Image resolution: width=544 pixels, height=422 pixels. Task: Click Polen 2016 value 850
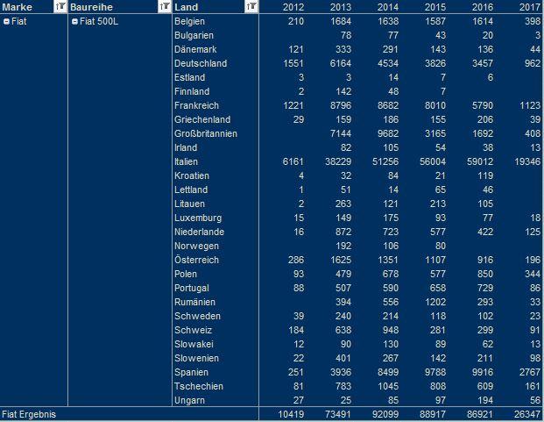pos(485,274)
